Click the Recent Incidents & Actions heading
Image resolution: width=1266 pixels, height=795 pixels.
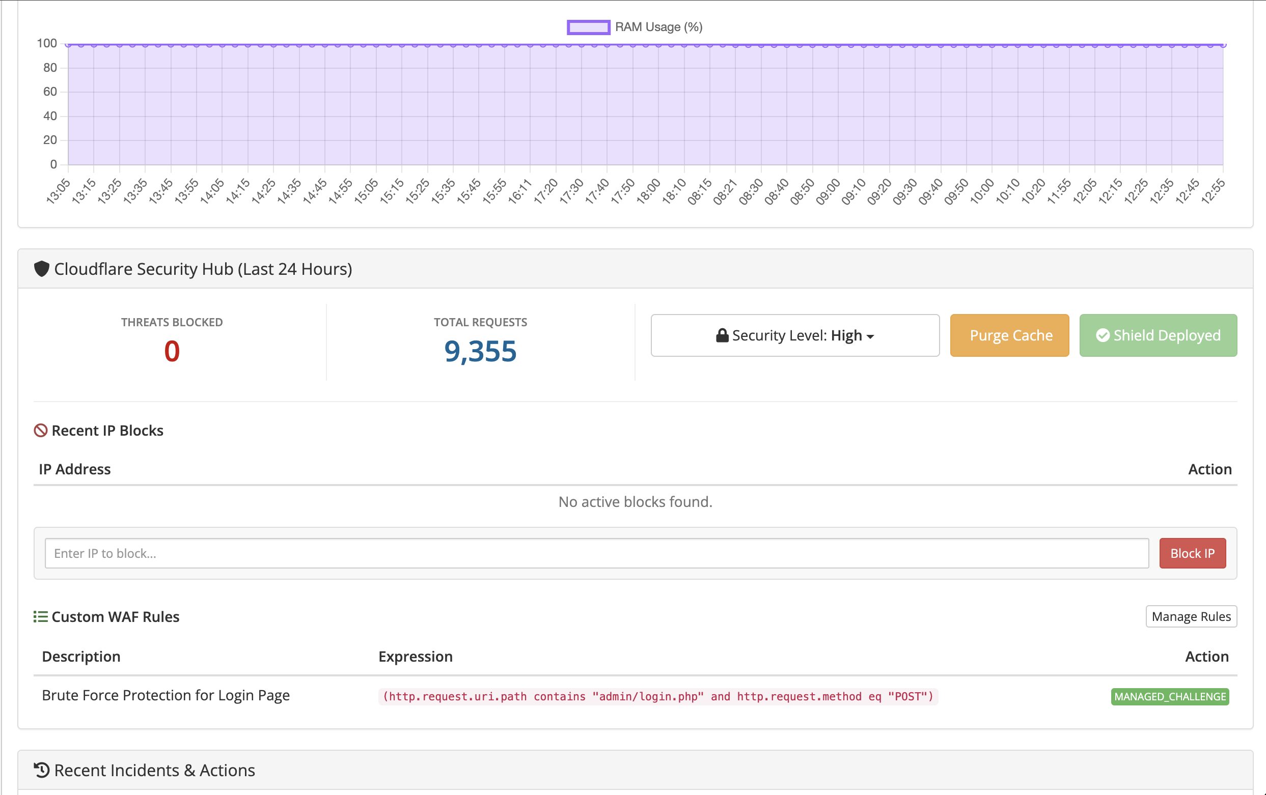[155, 770]
